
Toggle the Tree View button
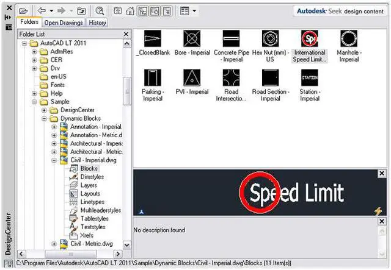[x=142, y=10]
